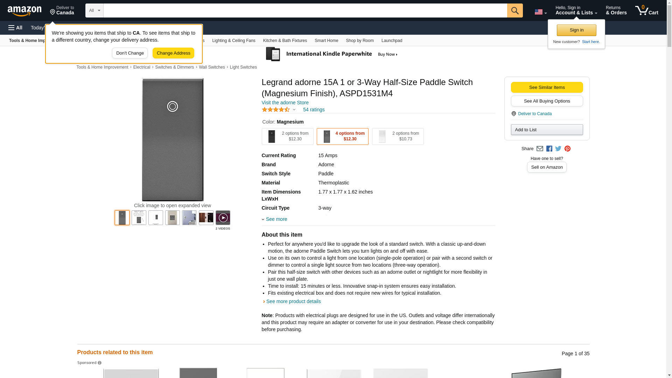The width and height of the screenshot is (672, 378).
Task: Open Lighting & Ceiling Fans menu
Action: pyautogui.click(x=233, y=41)
